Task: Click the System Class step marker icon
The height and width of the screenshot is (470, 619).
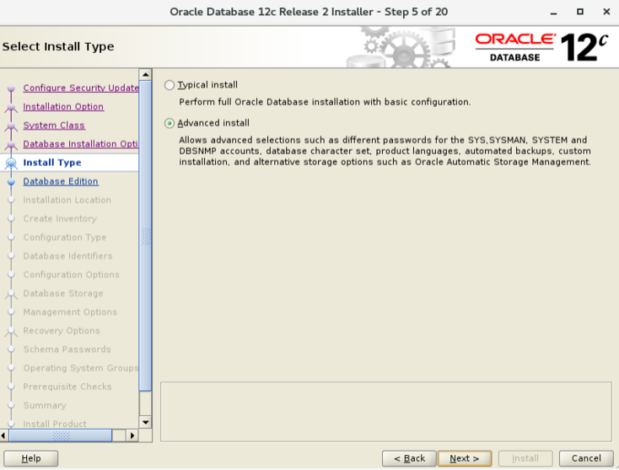Action: click(x=11, y=126)
